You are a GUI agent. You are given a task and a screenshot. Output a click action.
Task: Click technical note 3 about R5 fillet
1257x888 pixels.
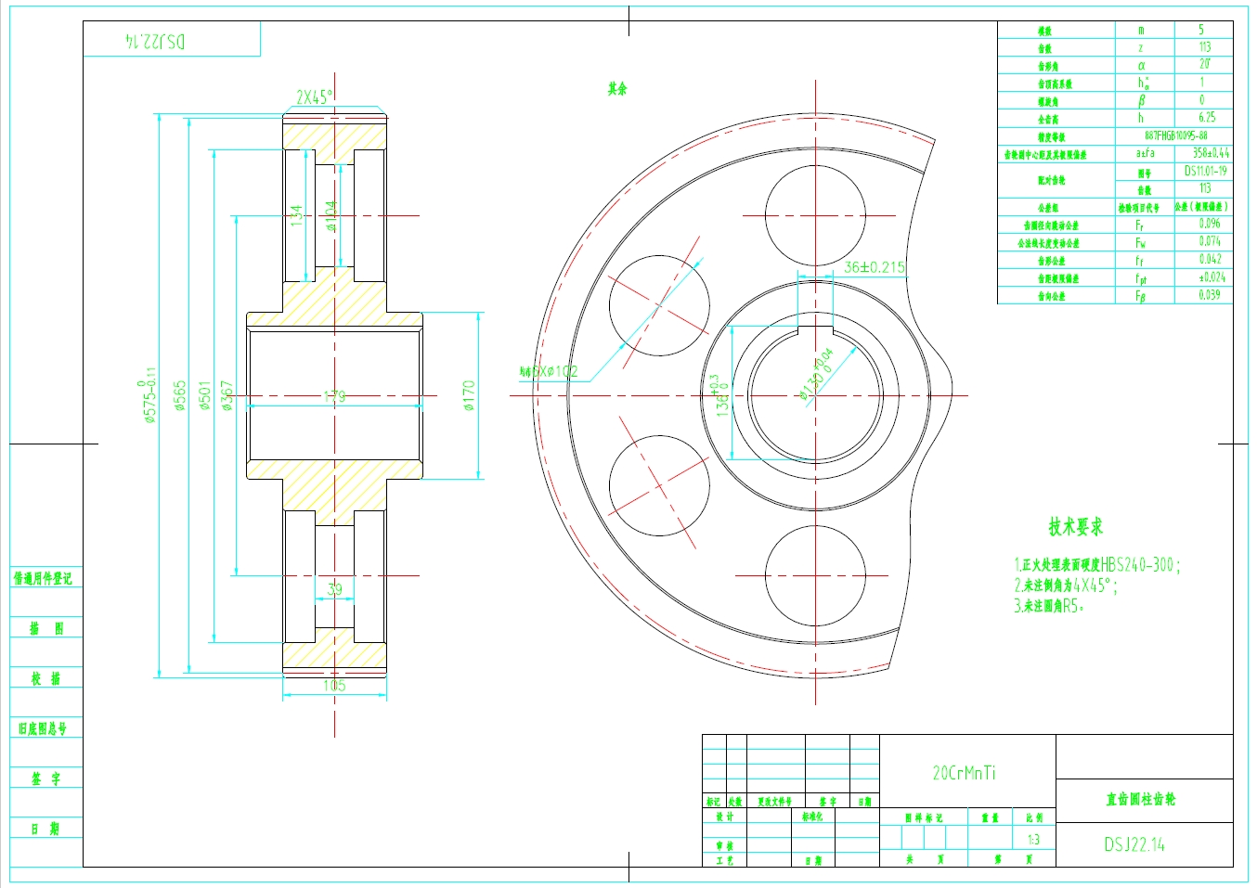point(1048,606)
